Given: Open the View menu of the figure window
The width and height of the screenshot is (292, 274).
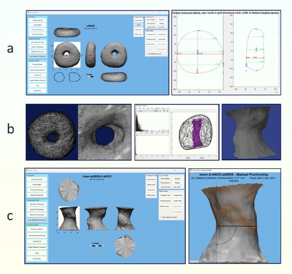Looking at the screenshot, I should [x=144, y=108].
